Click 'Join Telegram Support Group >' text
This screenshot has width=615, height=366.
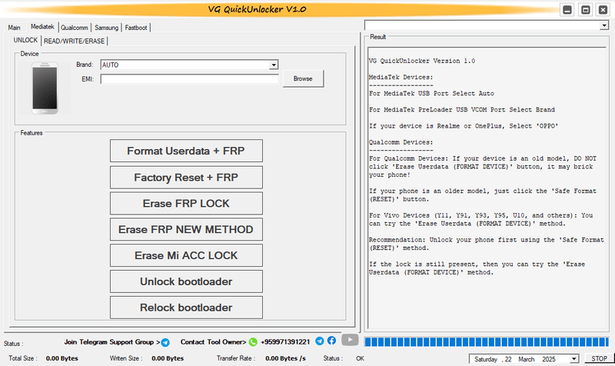(112, 342)
